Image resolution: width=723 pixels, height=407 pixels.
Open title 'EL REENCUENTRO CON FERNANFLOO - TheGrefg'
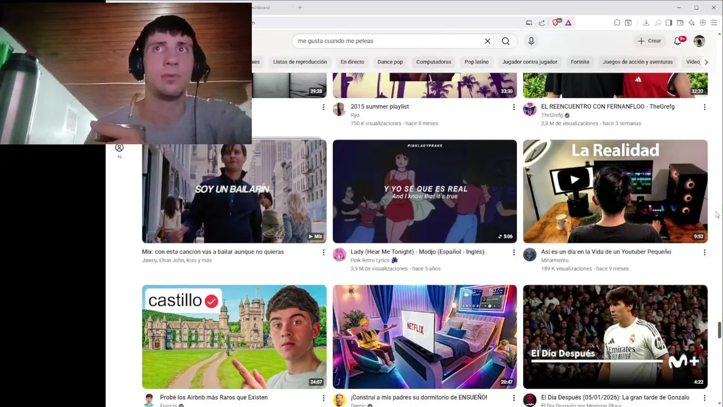pos(608,106)
